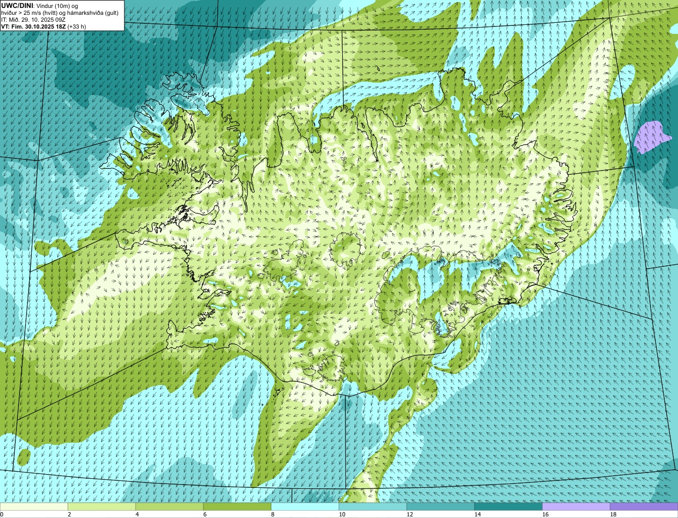Select the valid time "VT: Fim. 30.10.2025 18Z (+33 h)"
The height and width of the screenshot is (518, 678).
pos(43,26)
